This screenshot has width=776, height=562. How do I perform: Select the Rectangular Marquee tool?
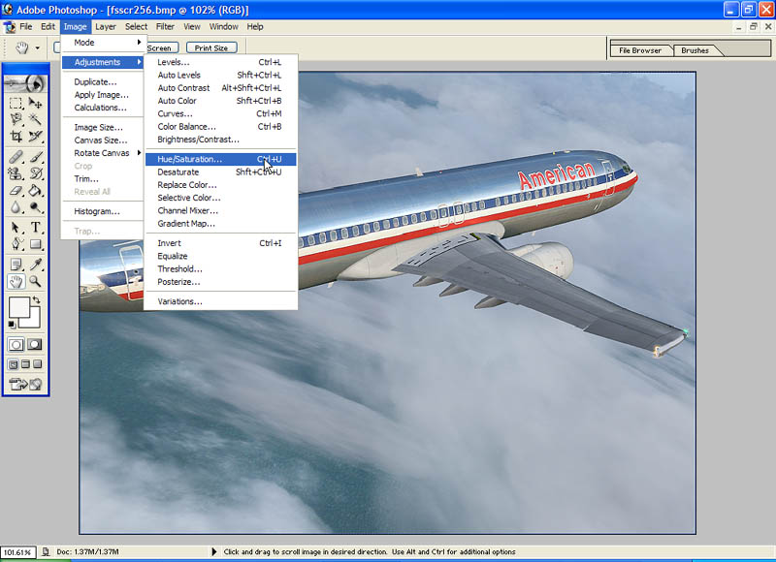16,103
